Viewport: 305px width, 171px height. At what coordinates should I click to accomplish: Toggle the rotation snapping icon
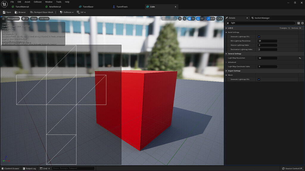tap(198, 18)
